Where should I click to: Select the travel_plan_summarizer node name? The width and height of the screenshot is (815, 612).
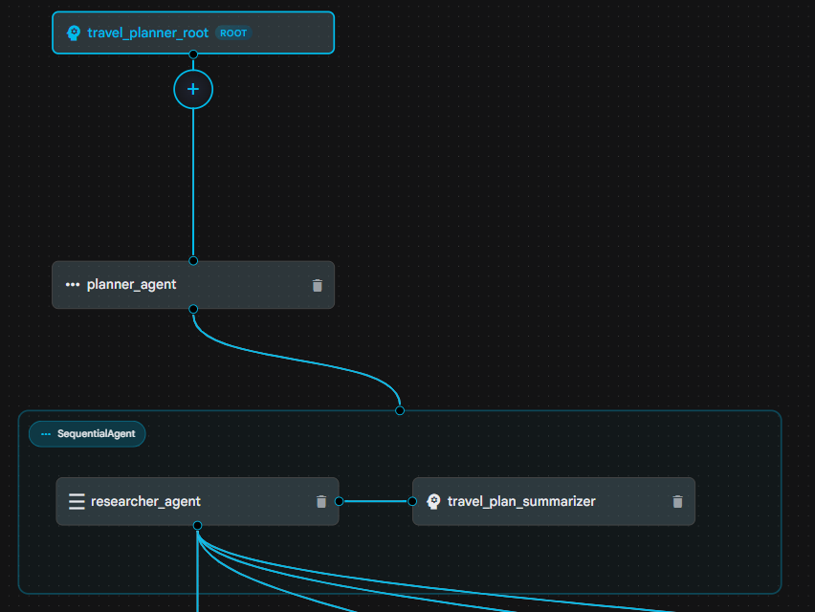coord(521,501)
